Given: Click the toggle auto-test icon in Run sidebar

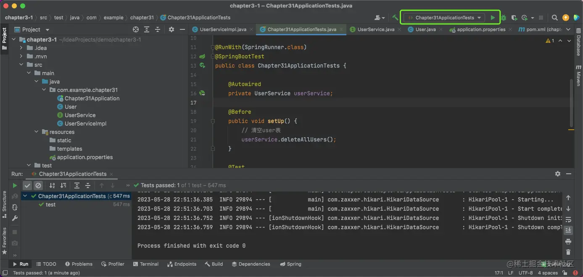Looking at the screenshot, I should click(x=15, y=207).
